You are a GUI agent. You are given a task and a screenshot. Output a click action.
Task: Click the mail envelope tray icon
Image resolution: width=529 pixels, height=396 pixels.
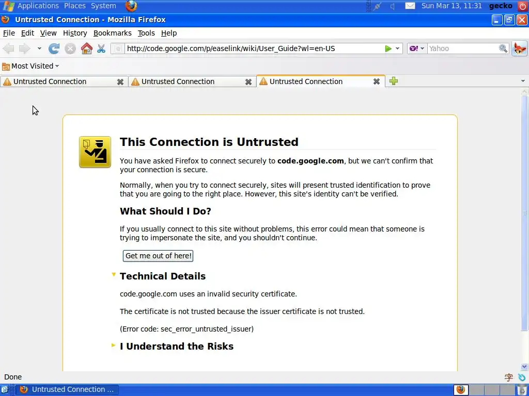tap(410, 6)
